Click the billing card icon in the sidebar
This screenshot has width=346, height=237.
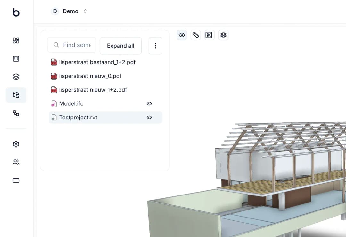click(x=16, y=180)
